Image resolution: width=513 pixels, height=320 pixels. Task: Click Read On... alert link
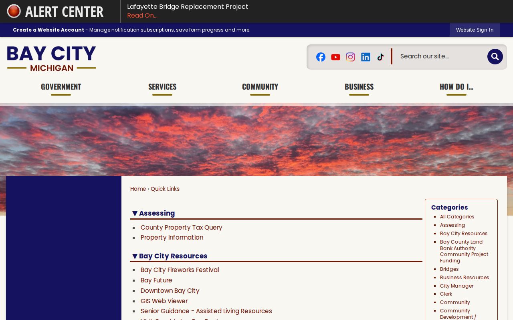click(x=142, y=16)
